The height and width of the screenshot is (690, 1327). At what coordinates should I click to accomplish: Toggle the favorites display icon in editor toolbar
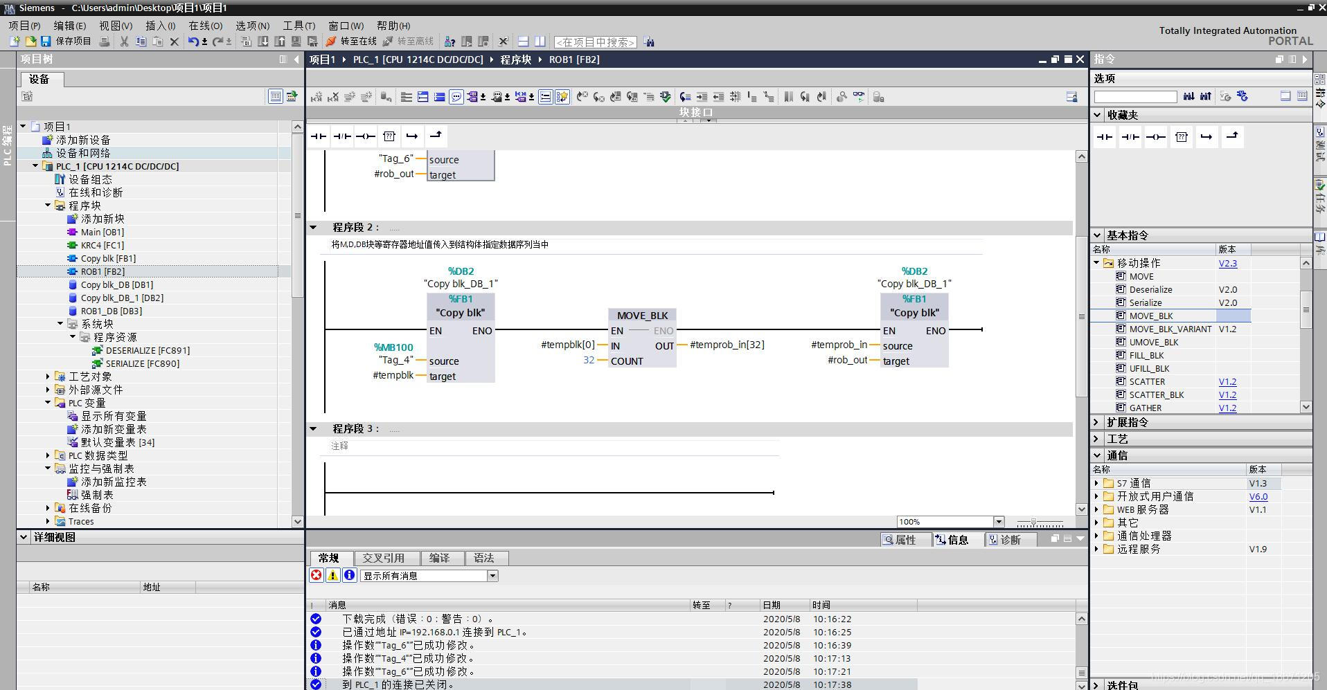click(562, 97)
